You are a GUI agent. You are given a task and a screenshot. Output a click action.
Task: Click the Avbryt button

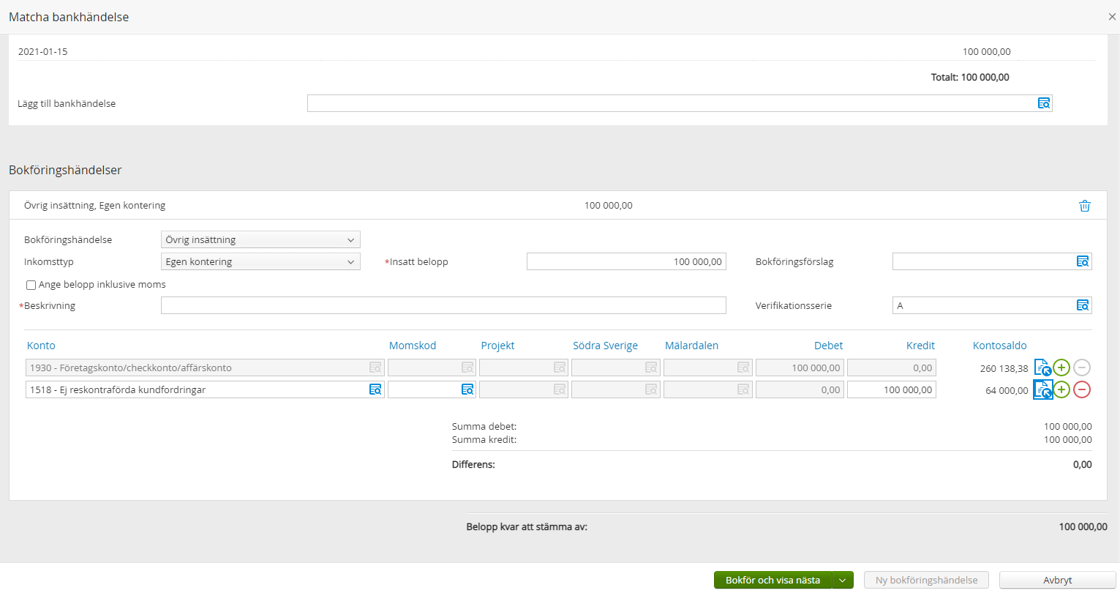click(1057, 580)
